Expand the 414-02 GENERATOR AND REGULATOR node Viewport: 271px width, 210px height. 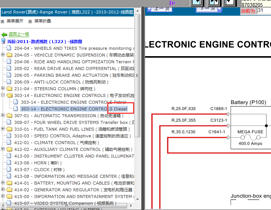click(x=3, y=189)
